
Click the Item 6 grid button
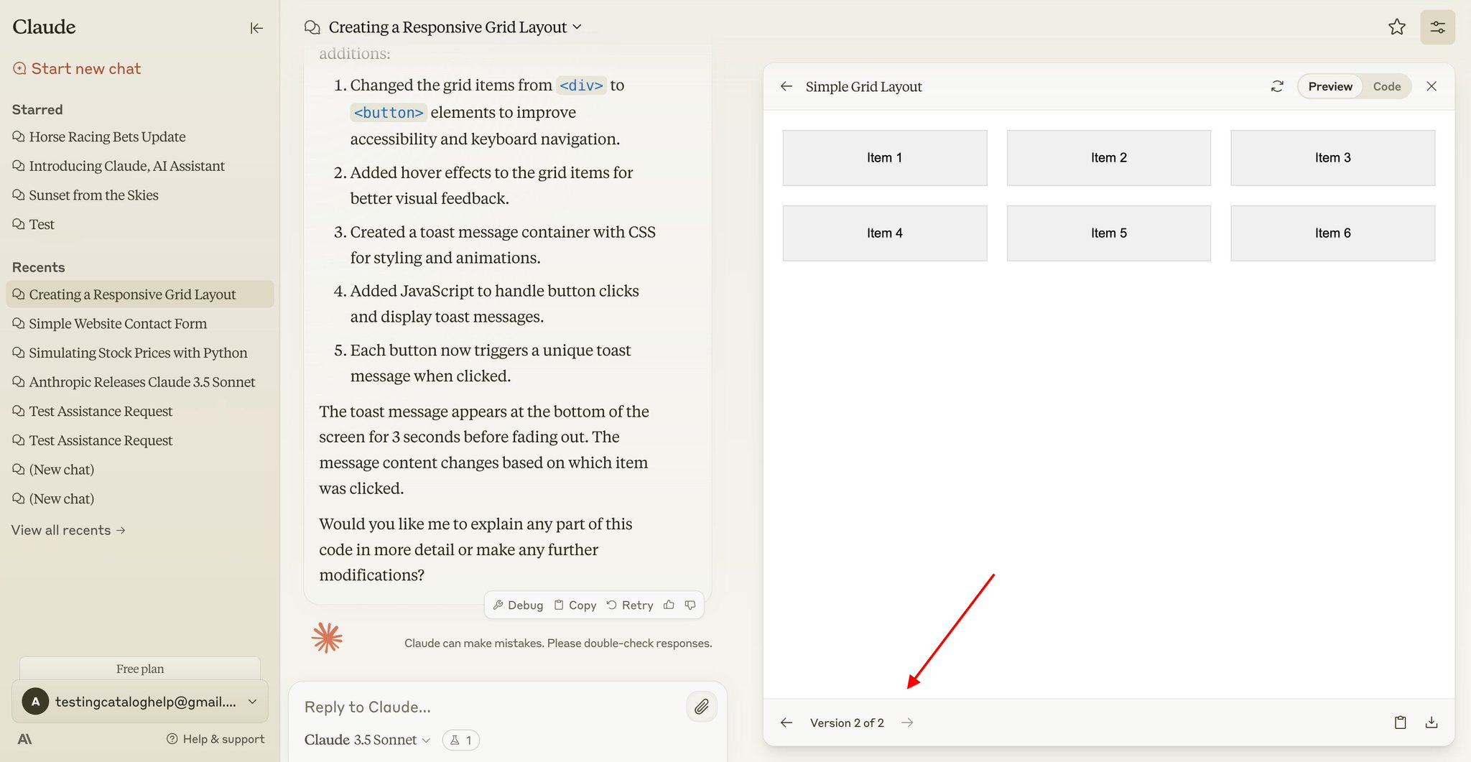[1332, 233]
